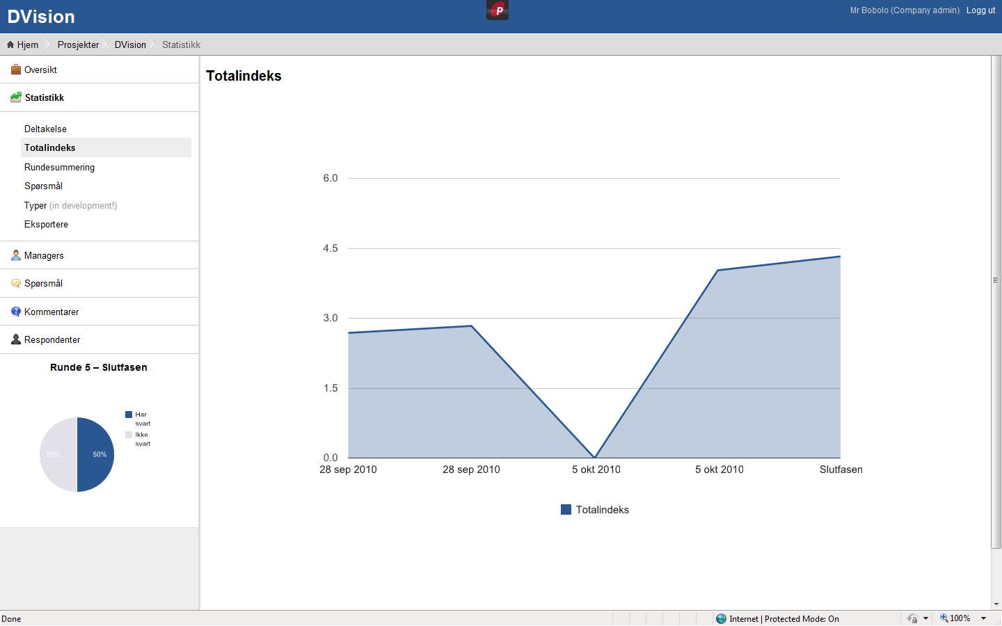Click the 100% zoom level text
Image resolution: width=1002 pixels, height=626 pixels.
[x=960, y=618]
